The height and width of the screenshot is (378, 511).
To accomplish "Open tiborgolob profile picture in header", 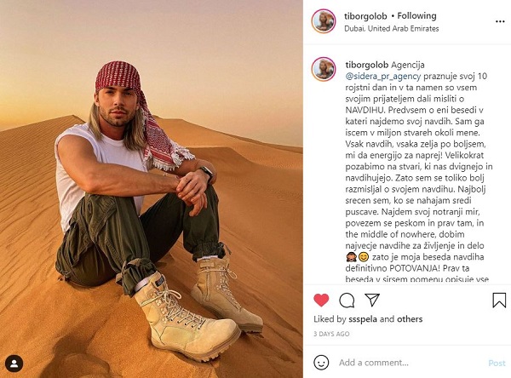I will tap(324, 21).
